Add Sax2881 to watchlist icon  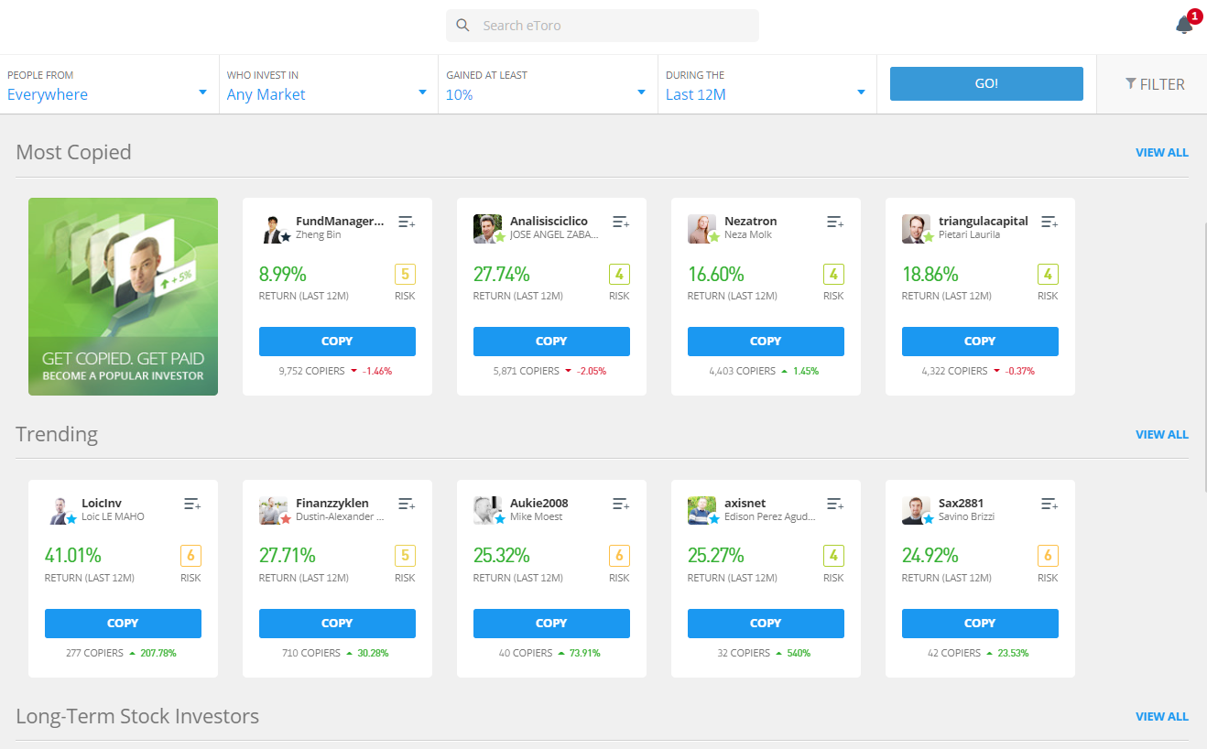click(x=1049, y=504)
